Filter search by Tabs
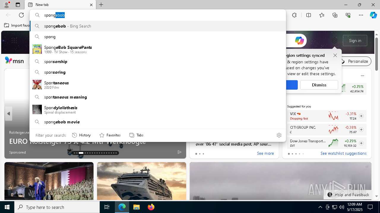380x213 pixels. 136,135
